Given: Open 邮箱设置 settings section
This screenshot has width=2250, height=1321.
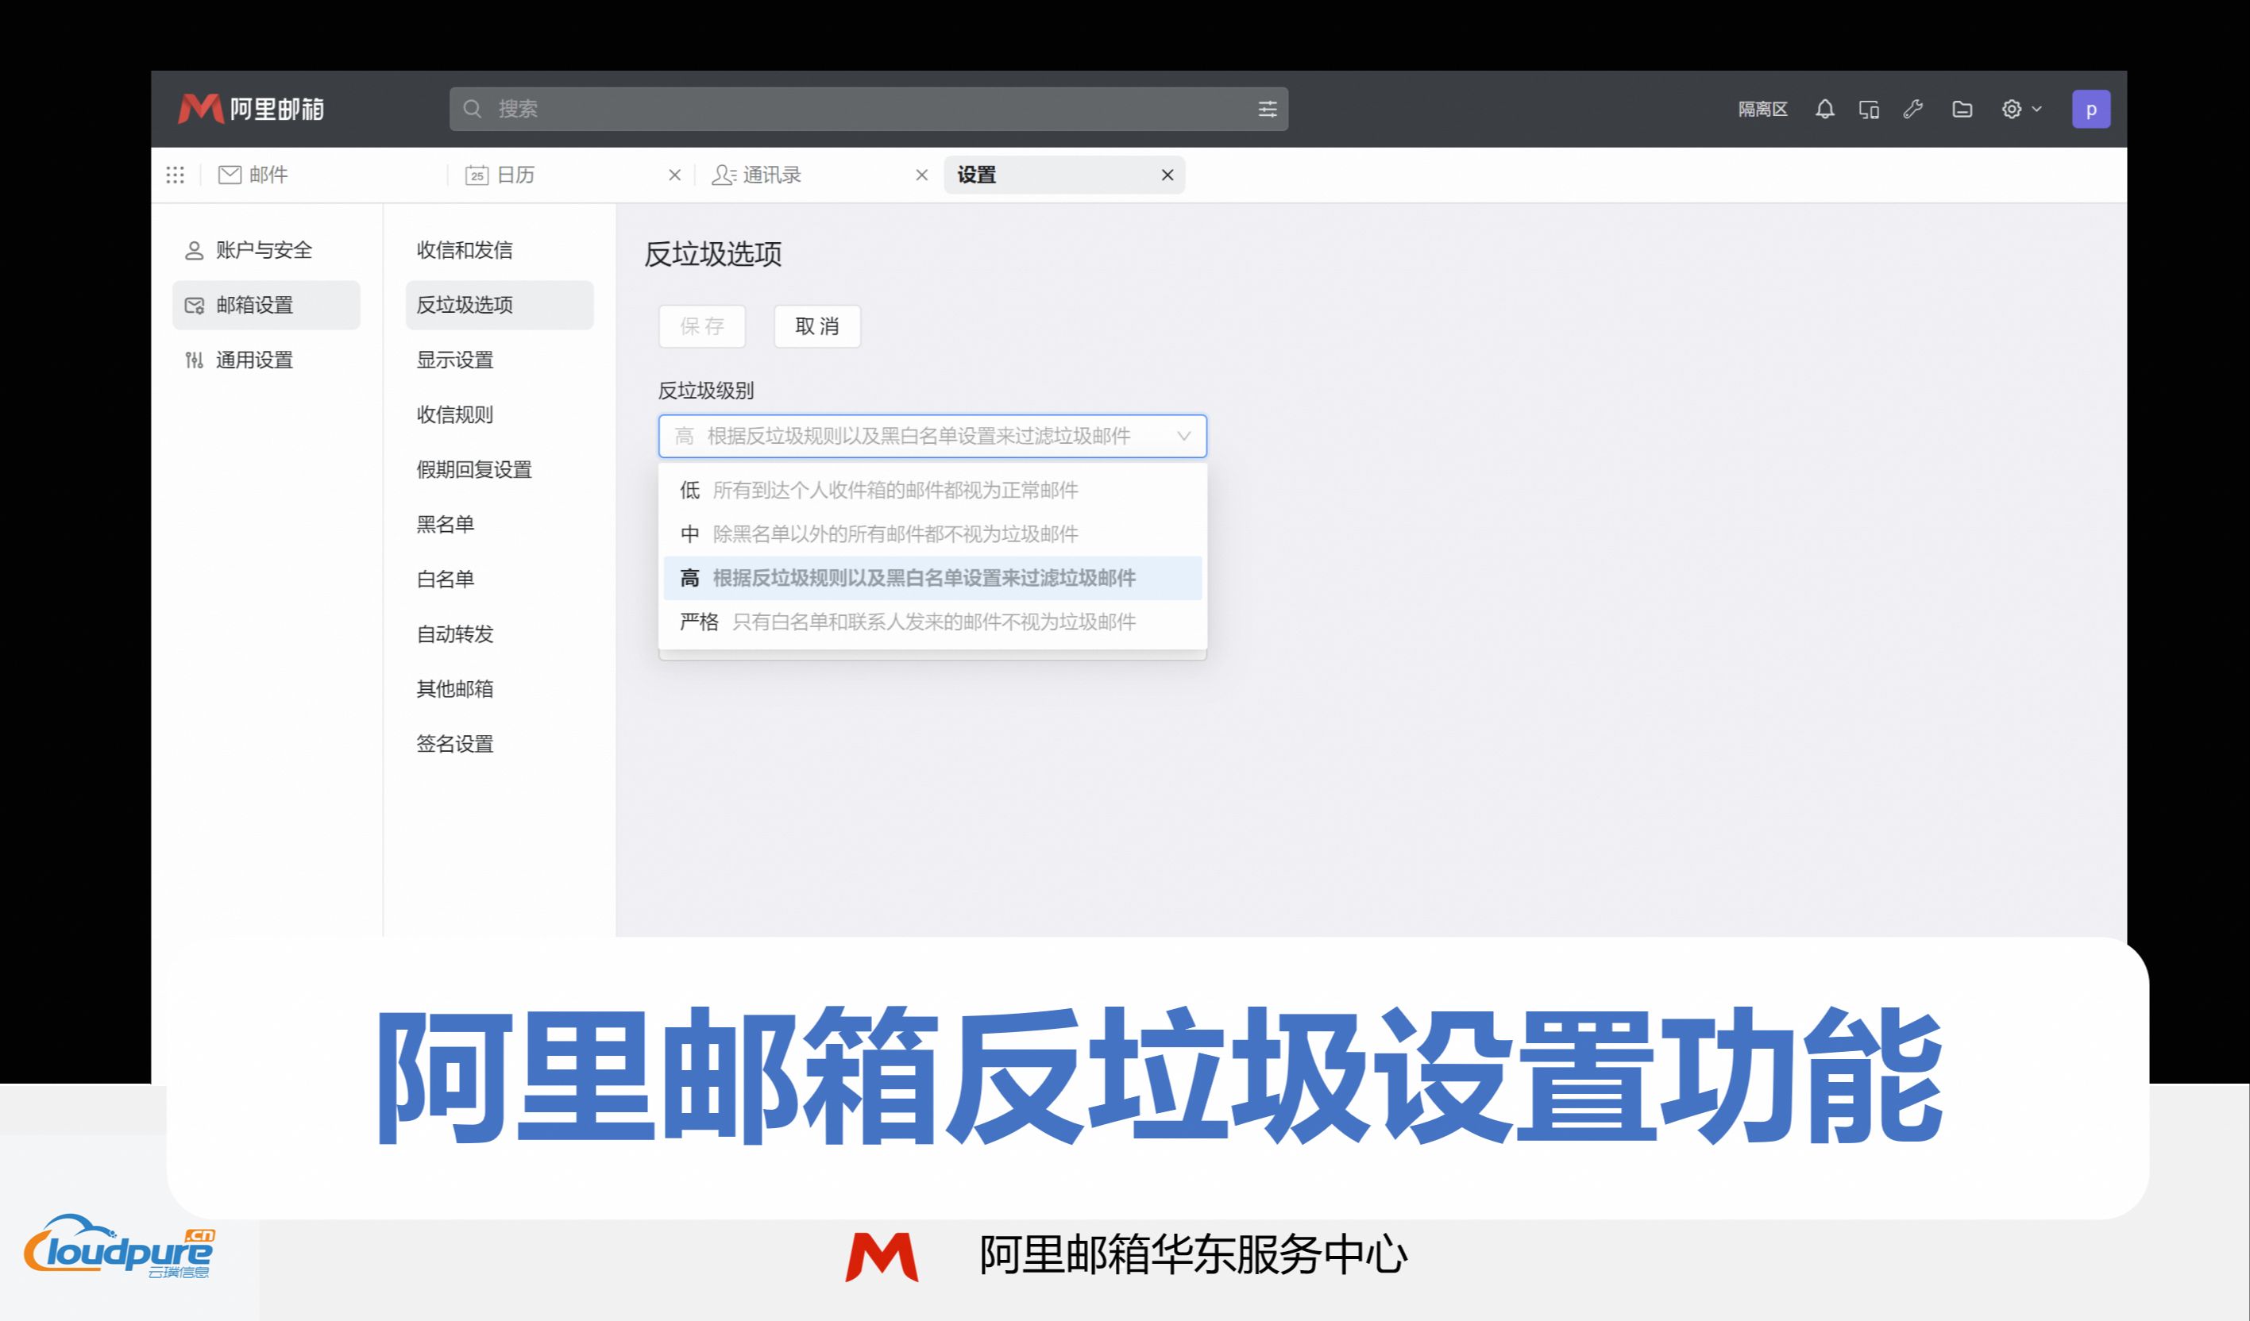Looking at the screenshot, I should click(266, 306).
